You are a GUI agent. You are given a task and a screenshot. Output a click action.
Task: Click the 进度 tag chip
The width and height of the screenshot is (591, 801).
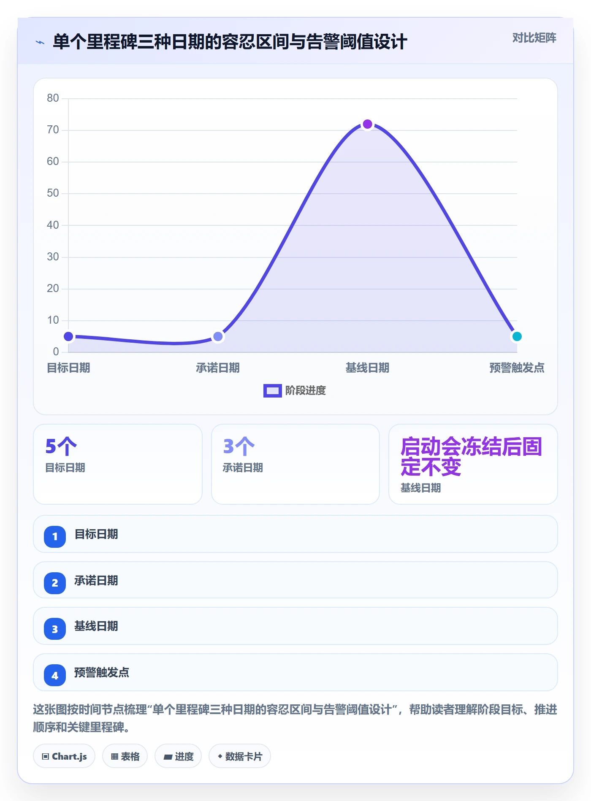click(x=178, y=756)
